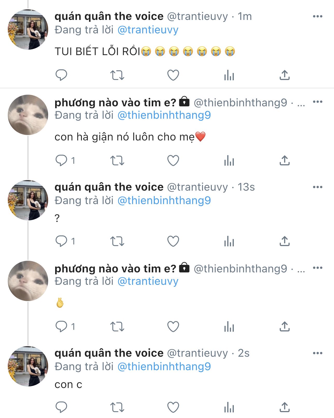This screenshot has width=334, height=418.
Task: Retweet the "?" tweet
Action: coord(117,241)
